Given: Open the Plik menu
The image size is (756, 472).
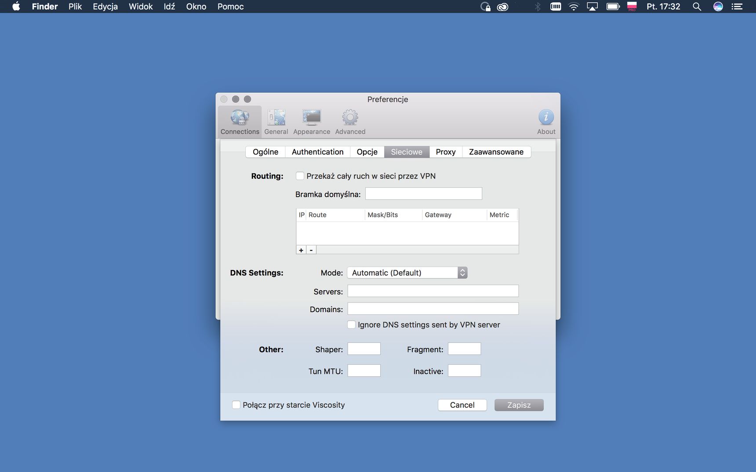Looking at the screenshot, I should click(x=75, y=7).
